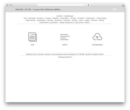This screenshot has height=110, width=130.
Task: Maximize the window with the green button
Action: pos(11,5)
